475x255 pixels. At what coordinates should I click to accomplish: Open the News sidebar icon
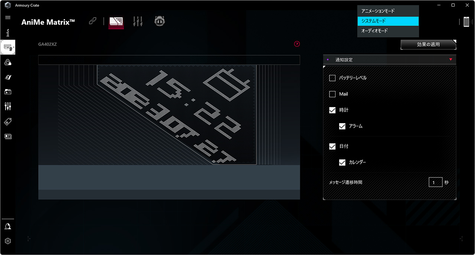8,136
